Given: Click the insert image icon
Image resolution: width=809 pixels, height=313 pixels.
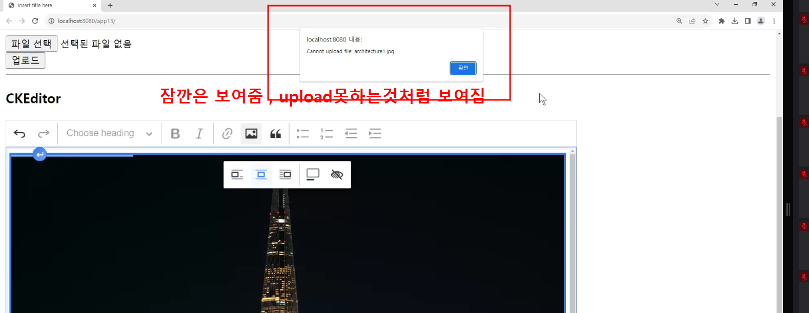Looking at the screenshot, I should [251, 134].
